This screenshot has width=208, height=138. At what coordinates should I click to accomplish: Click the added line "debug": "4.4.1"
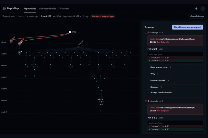(175, 130)
